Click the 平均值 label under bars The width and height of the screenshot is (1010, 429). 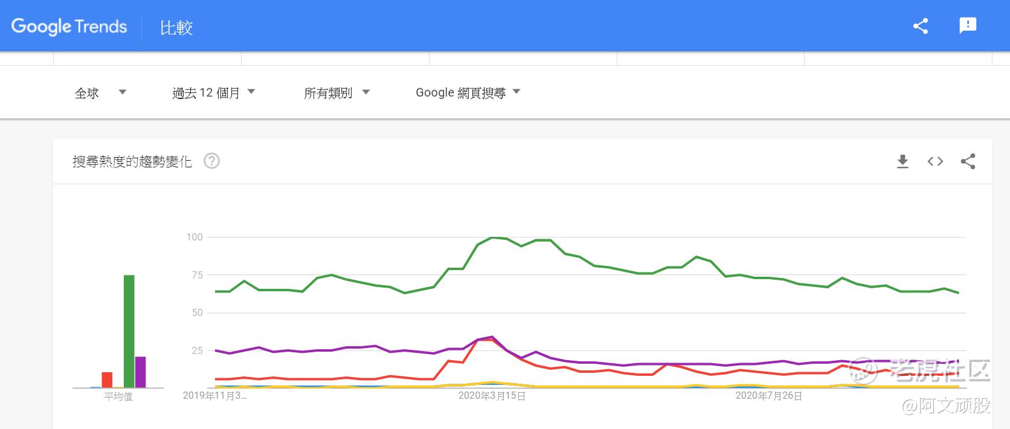click(118, 396)
